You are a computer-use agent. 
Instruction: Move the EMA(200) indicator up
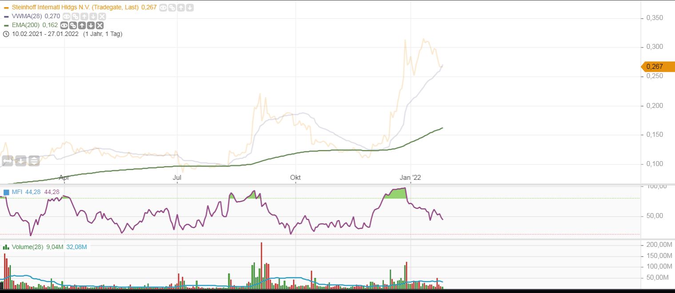click(82, 25)
